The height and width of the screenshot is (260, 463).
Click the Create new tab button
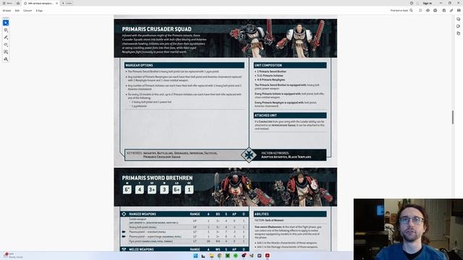tap(67, 3)
